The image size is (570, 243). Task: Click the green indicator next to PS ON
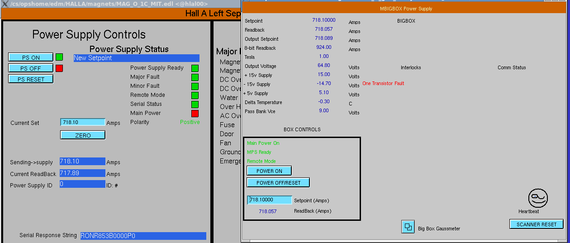pyautogui.click(x=59, y=57)
